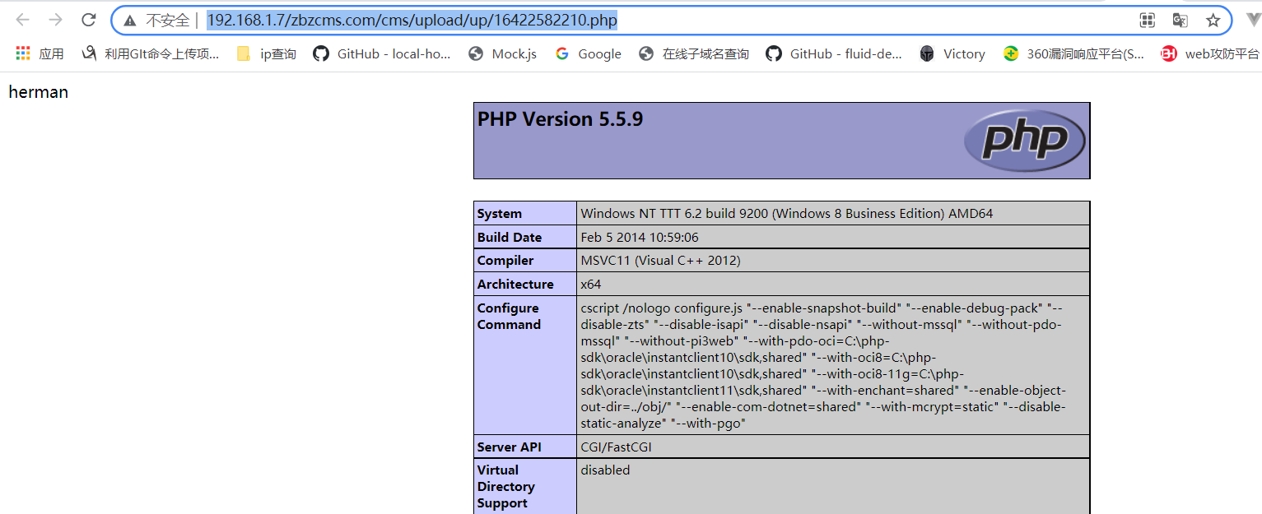Open the 360漏洞响应平台 bookmark
Image resolution: width=1262 pixels, height=514 pixels.
[1073, 53]
